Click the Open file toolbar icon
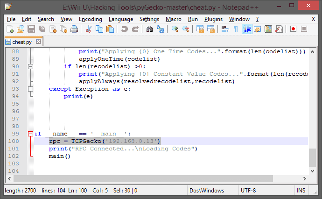Image resolution: width=322 pixels, height=199 pixels. pyautogui.click(x=21, y=29)
